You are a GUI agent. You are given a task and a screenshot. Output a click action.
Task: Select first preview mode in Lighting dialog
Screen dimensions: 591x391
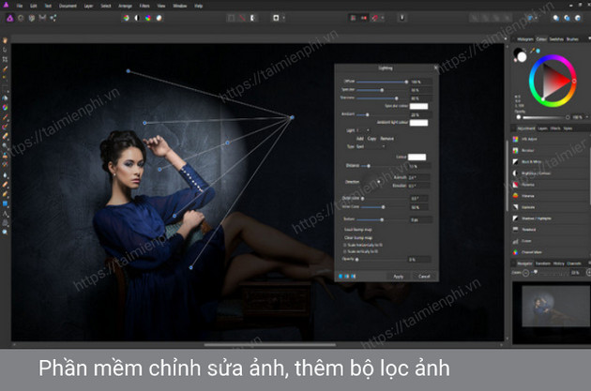(341, 276)
